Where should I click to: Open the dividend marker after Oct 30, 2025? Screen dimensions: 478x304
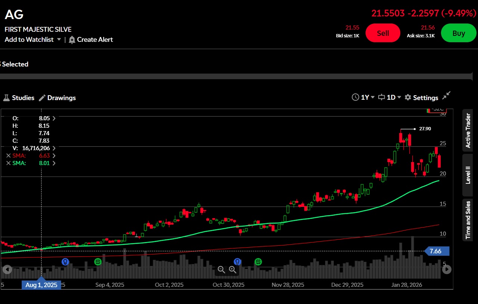tap(258, 262)
